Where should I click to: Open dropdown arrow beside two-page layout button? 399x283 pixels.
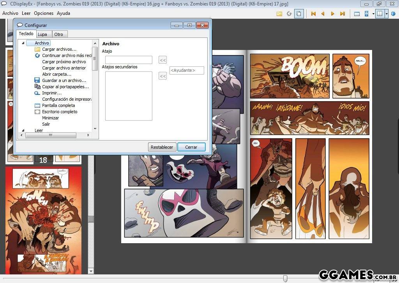point(387,14)
